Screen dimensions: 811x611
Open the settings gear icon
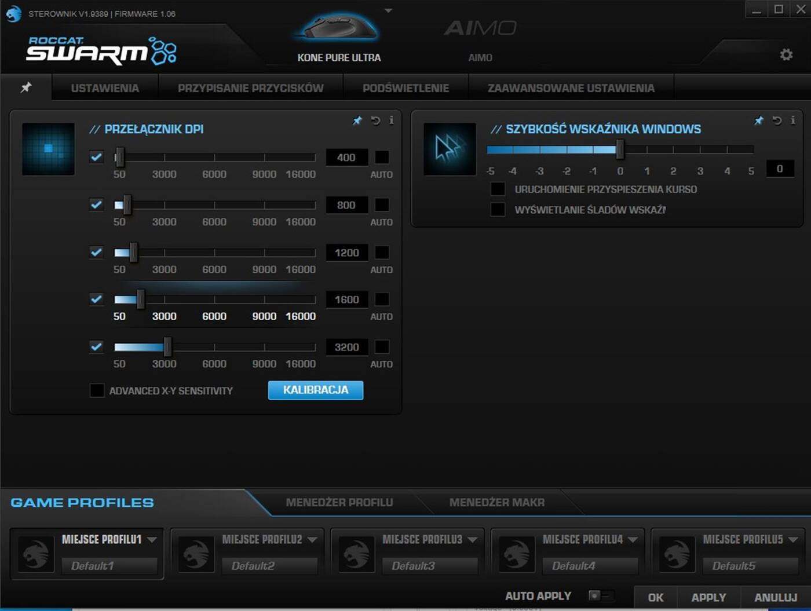point(786,54)
